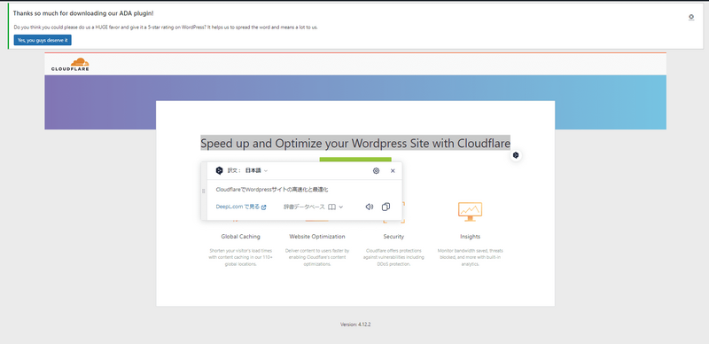The image size is (709, 344).
Task: Click DeepL logo in the popup header
Action: point(219,170)
